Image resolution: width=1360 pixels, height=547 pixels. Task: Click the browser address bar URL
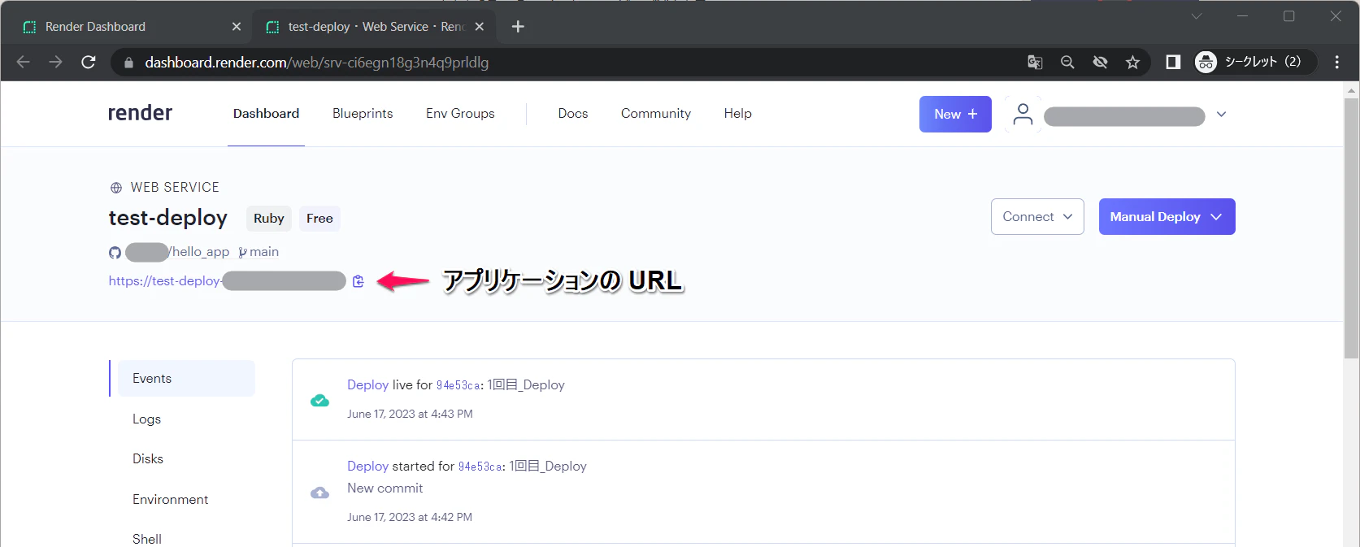[317, 63]
